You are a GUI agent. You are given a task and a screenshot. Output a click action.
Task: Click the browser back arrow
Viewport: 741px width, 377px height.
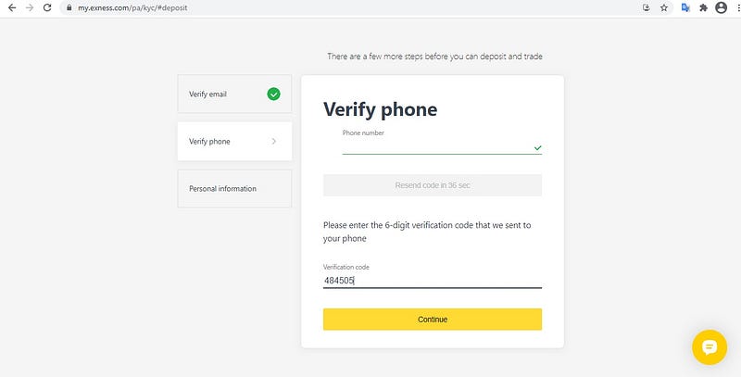click(12, 7)
